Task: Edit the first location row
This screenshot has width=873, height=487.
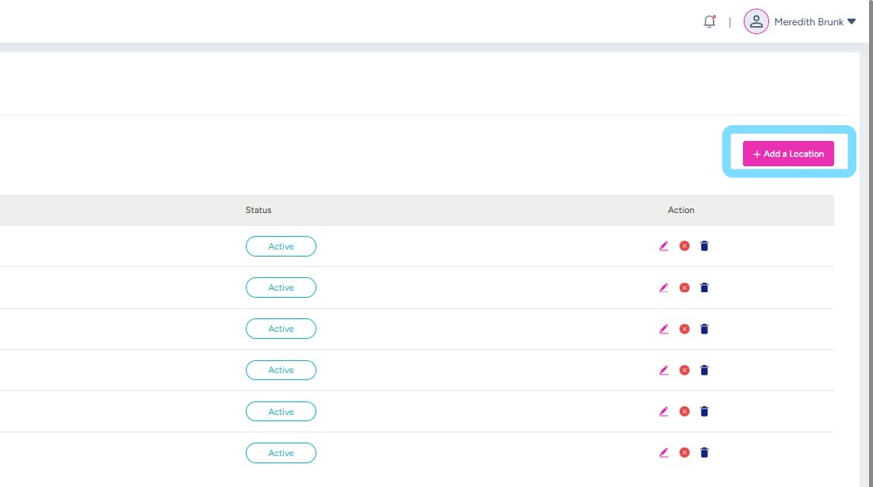Action: tap(664, 246)
